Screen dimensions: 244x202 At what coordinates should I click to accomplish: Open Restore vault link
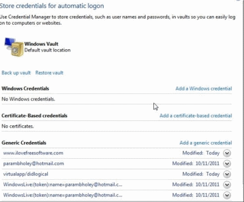point(49,73)
